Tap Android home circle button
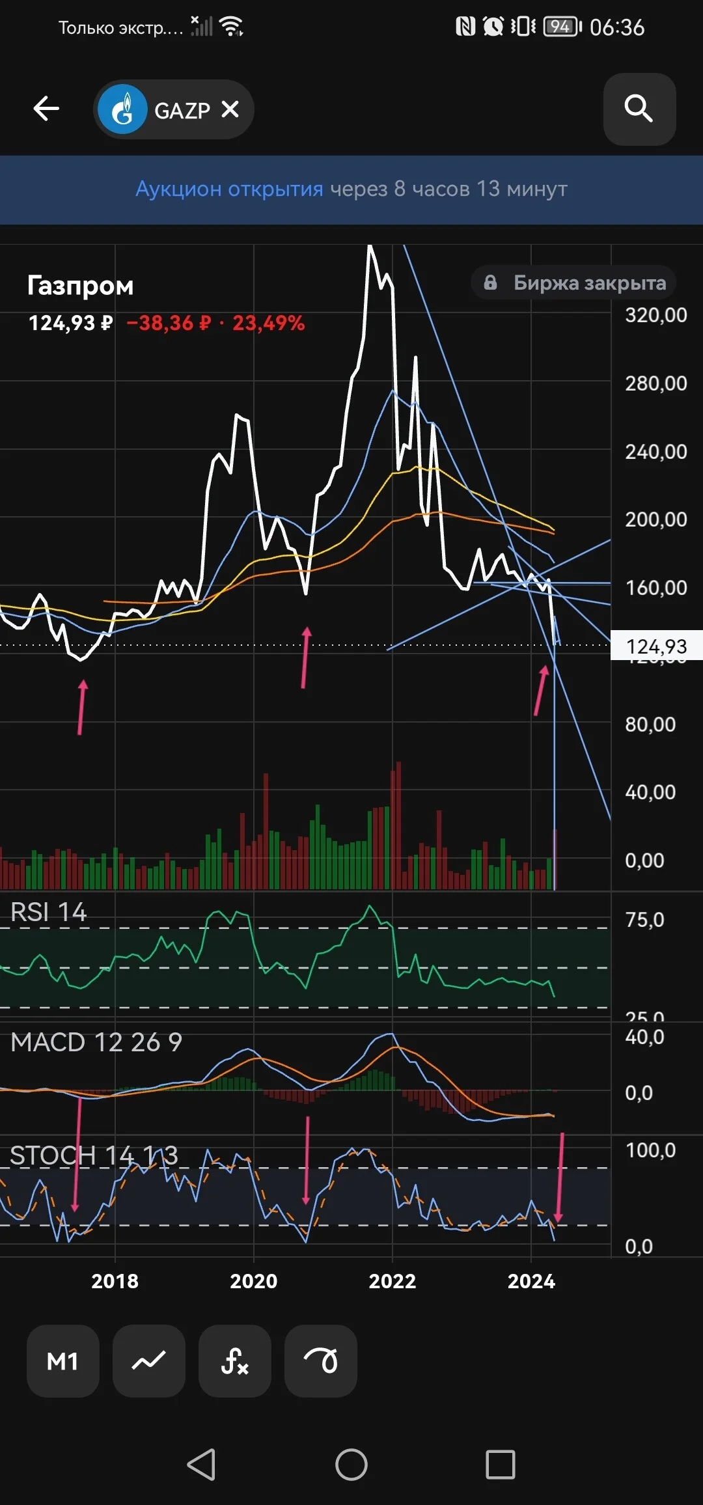703x1505 pixels. coord(351,1465)
